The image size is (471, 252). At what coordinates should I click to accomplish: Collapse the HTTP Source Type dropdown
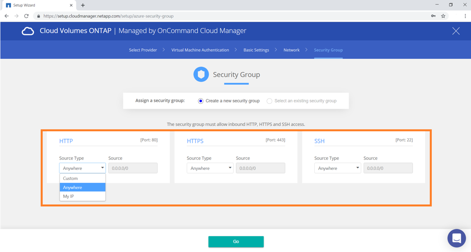click(82, 168)
